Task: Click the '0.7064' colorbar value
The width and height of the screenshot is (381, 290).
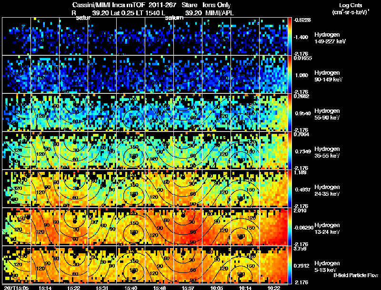Action: click(301, 134)
